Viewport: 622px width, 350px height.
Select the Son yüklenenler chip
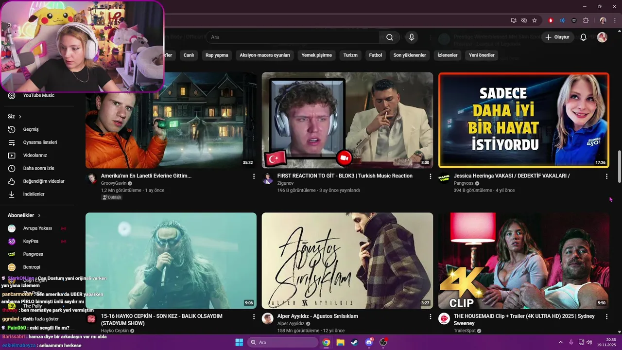pyautogui.click(x=410, y=55)
